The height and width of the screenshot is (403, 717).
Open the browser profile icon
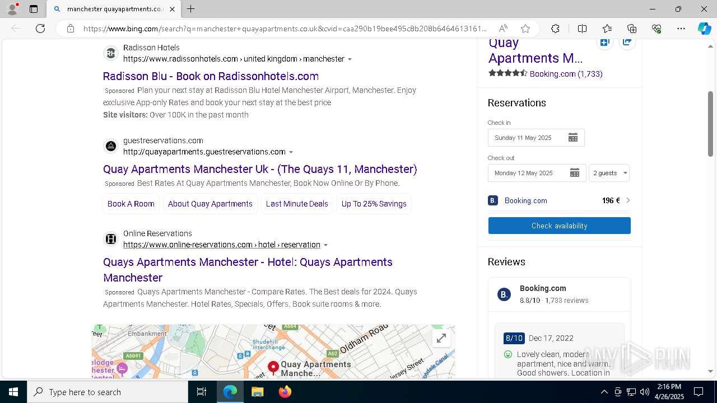(x=12, y=9)
